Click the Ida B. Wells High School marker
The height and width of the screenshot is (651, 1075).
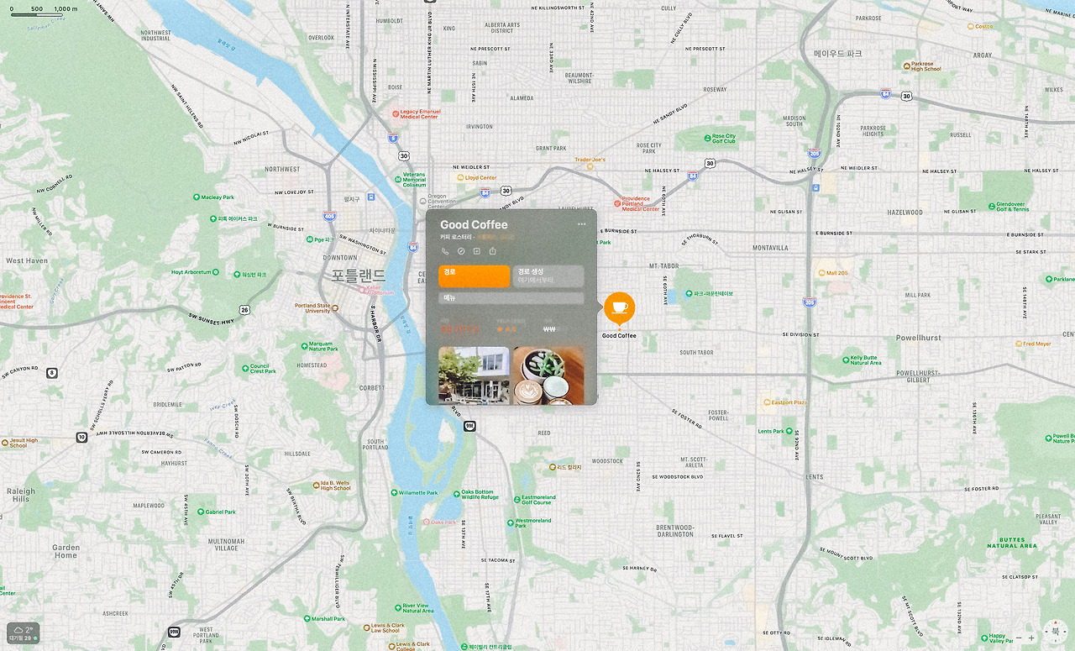pos(315,484)
